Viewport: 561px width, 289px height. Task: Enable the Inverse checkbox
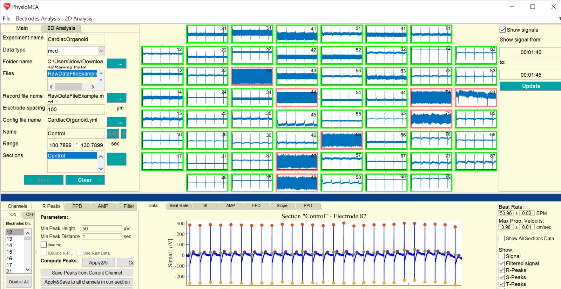(x=44, y=245)
